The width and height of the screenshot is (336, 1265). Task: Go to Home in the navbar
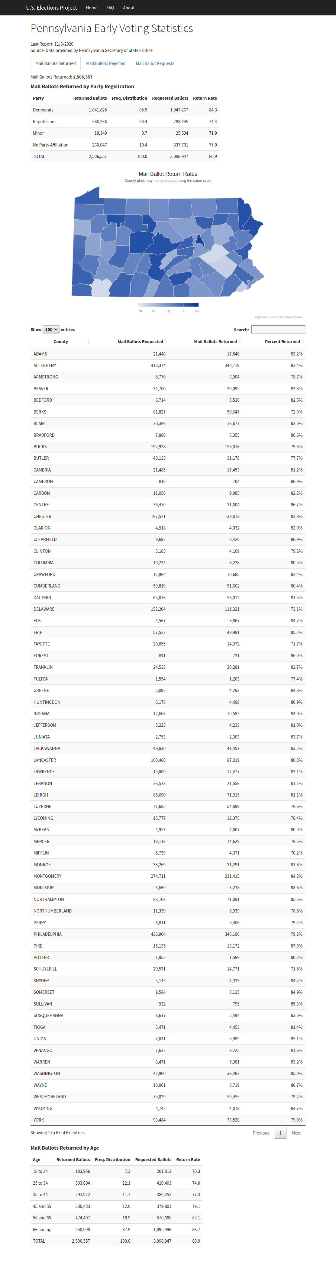tap(92, 8)
